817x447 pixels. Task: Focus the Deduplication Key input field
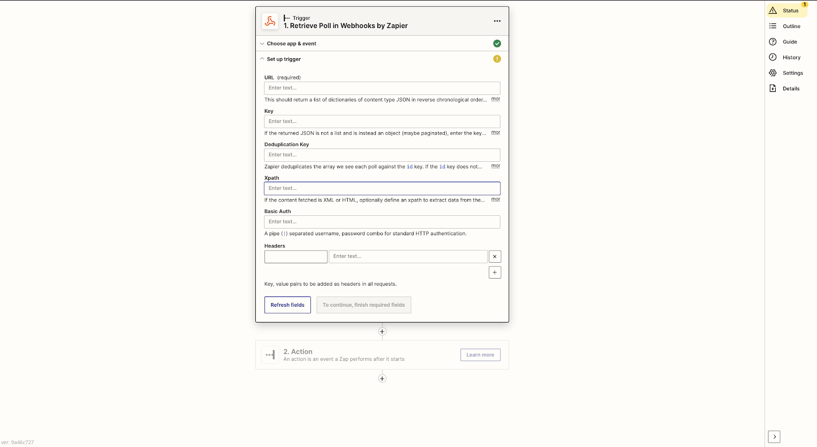click(382, 155)
